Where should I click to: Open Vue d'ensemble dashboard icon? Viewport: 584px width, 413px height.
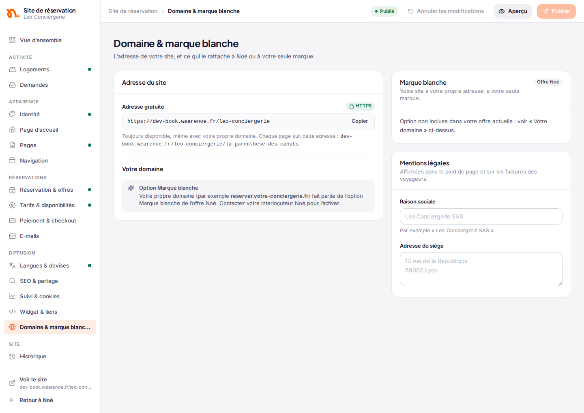[x=13, y=40]
